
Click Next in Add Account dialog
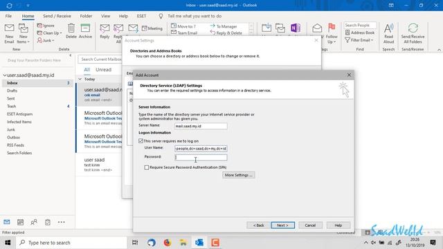[283, 225]
